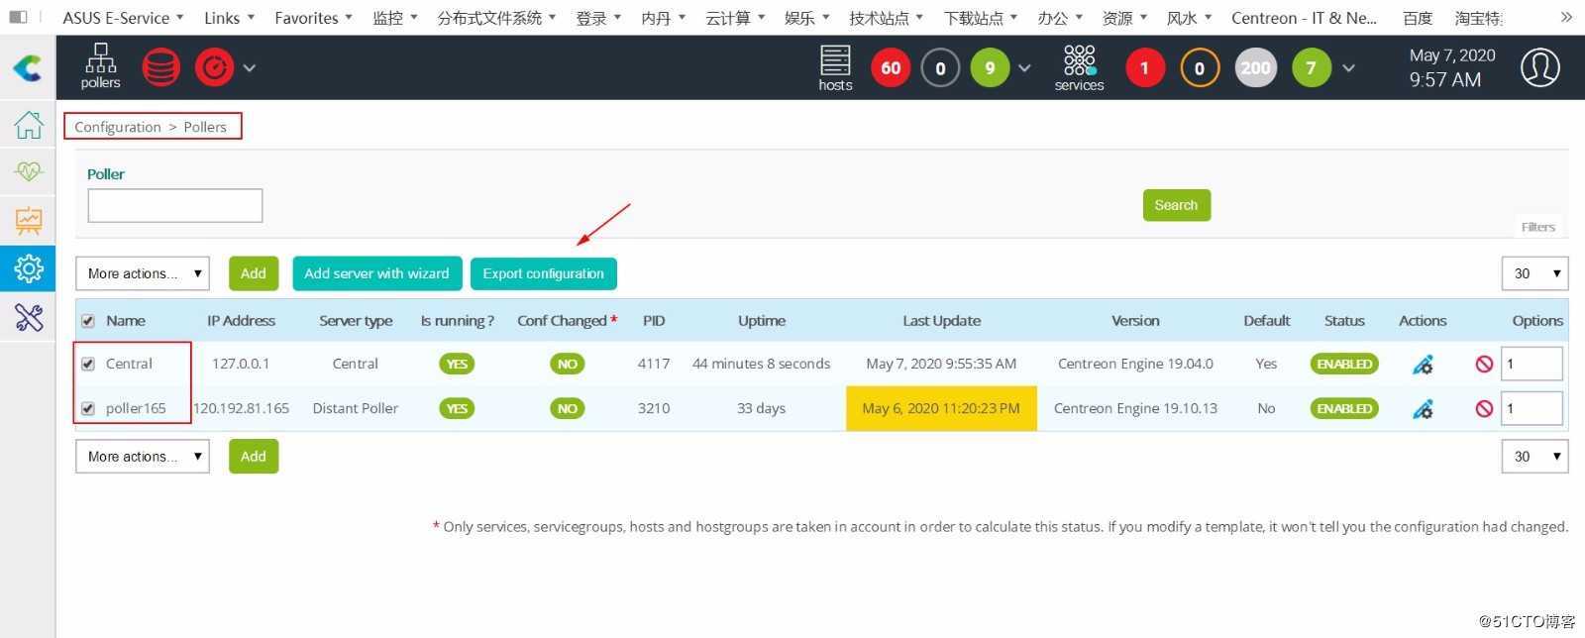Click yellow Last Update cell May 6, 2020

(x=941, y=408)
